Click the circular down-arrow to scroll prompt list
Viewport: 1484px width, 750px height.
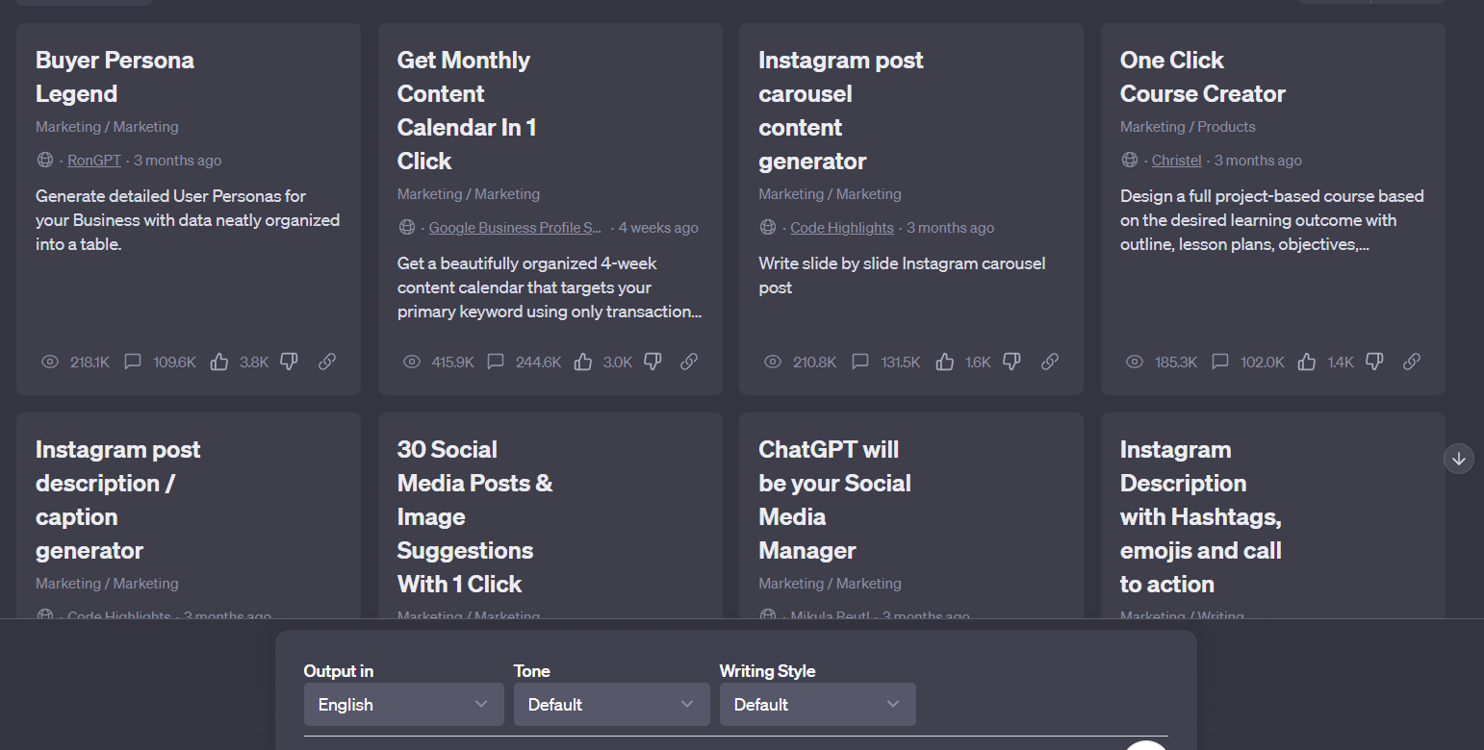(1458, 459)
